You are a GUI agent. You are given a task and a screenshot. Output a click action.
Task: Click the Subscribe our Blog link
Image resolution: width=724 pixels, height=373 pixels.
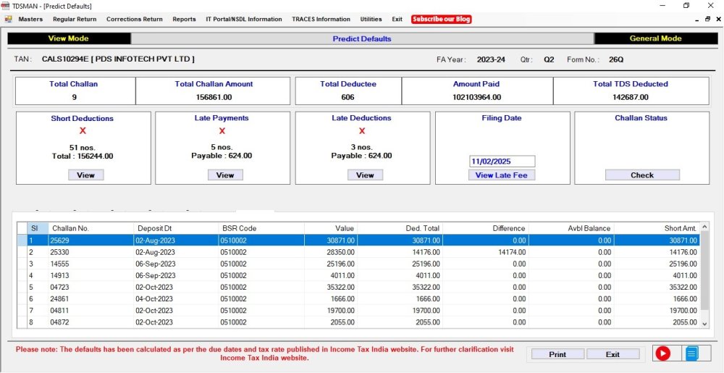point(442,20)
